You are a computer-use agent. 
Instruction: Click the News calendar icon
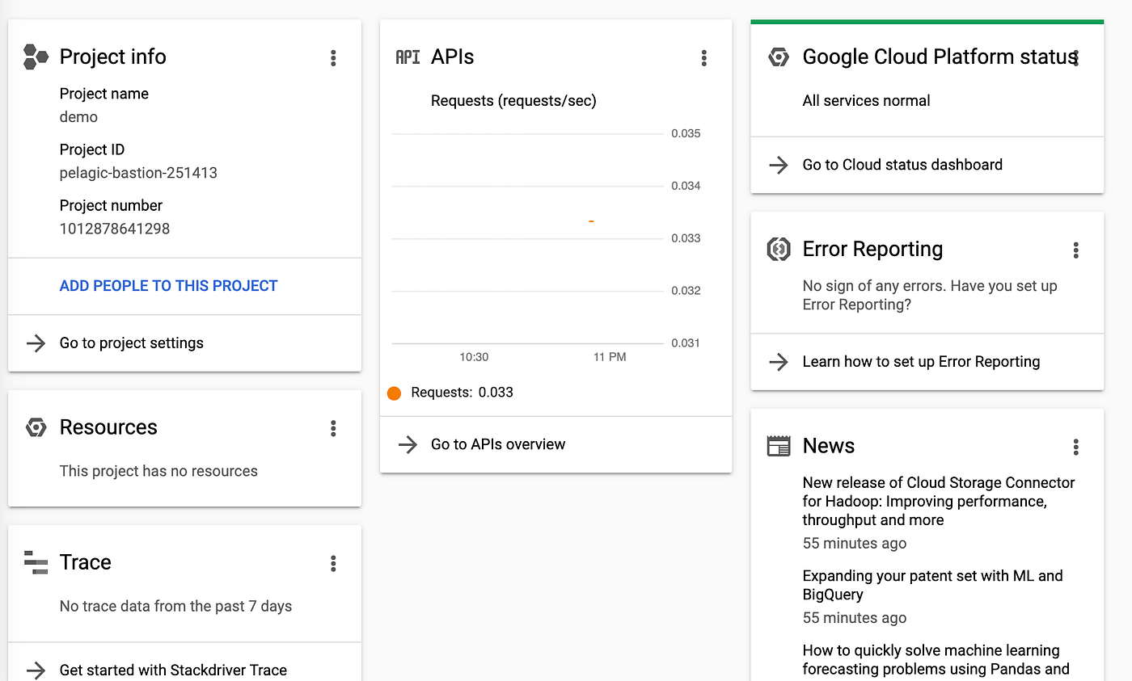click(778, 445)
